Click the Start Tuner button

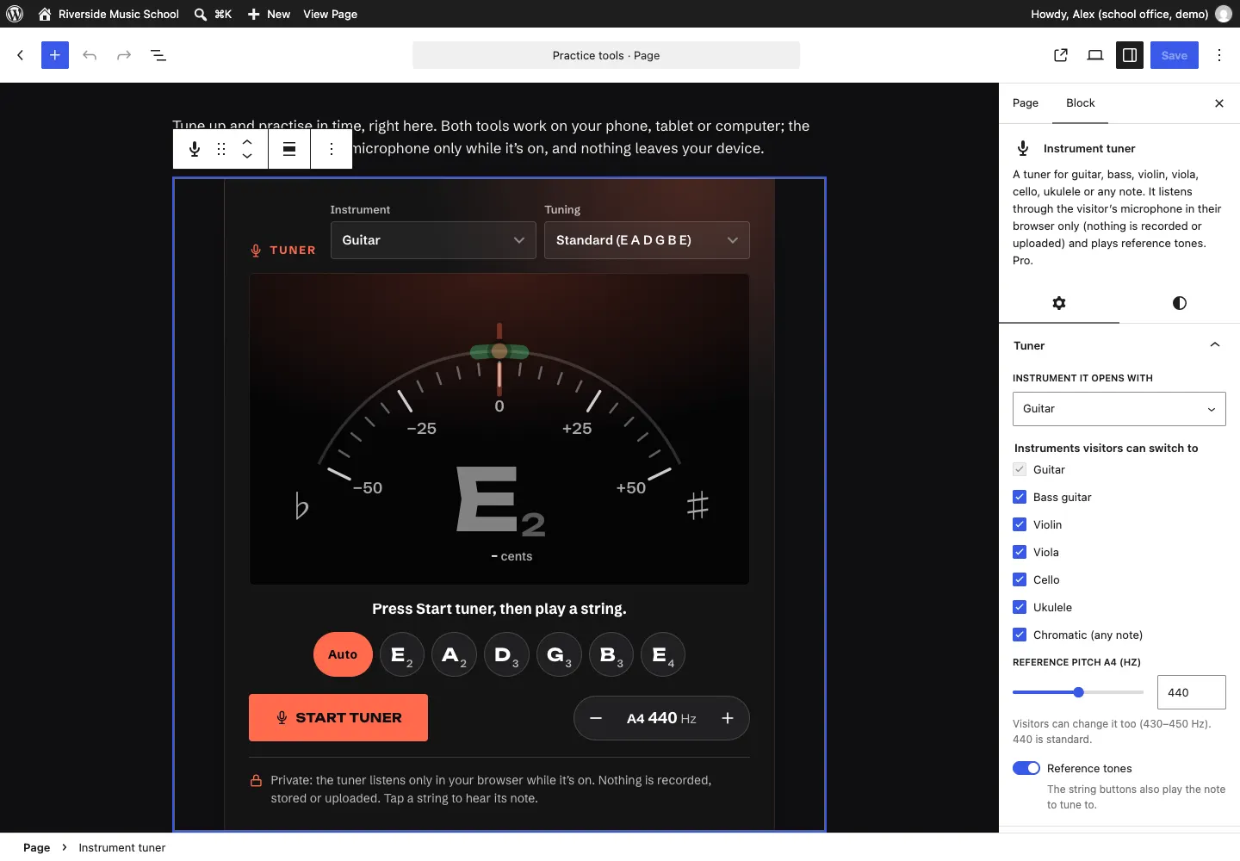338,718
